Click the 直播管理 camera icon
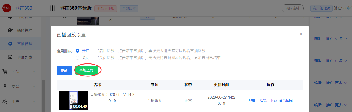 point(10,44)
